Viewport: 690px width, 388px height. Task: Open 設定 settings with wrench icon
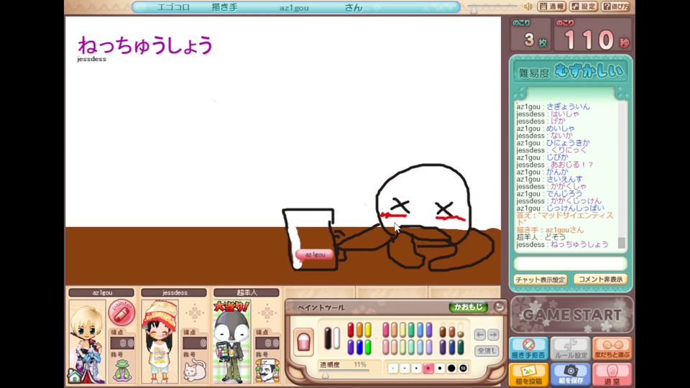coord(584,6)
